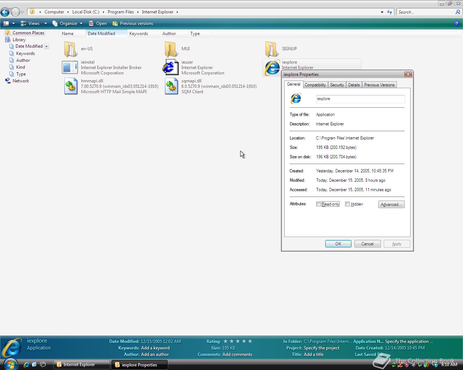The image size is (463, 370).
Task: Select the sqmapi.dll file icon
Action: tap(171, 86)
